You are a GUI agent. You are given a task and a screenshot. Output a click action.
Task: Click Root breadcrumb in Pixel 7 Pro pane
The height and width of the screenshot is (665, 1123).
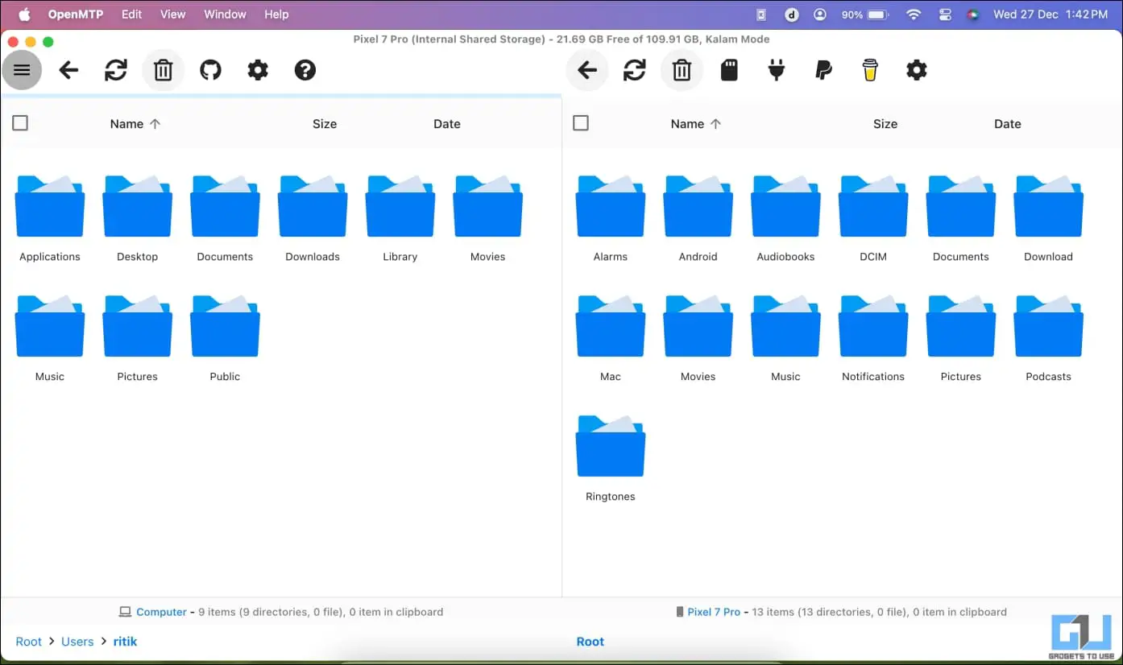tap(591, 642)
